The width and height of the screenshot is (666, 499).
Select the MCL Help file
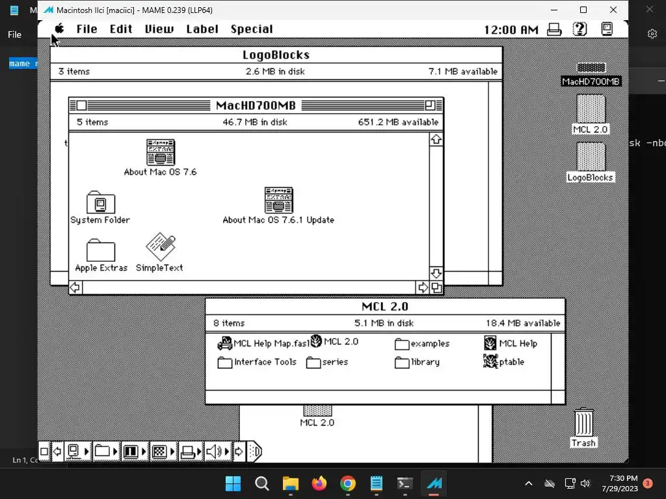tap(511, 343)
